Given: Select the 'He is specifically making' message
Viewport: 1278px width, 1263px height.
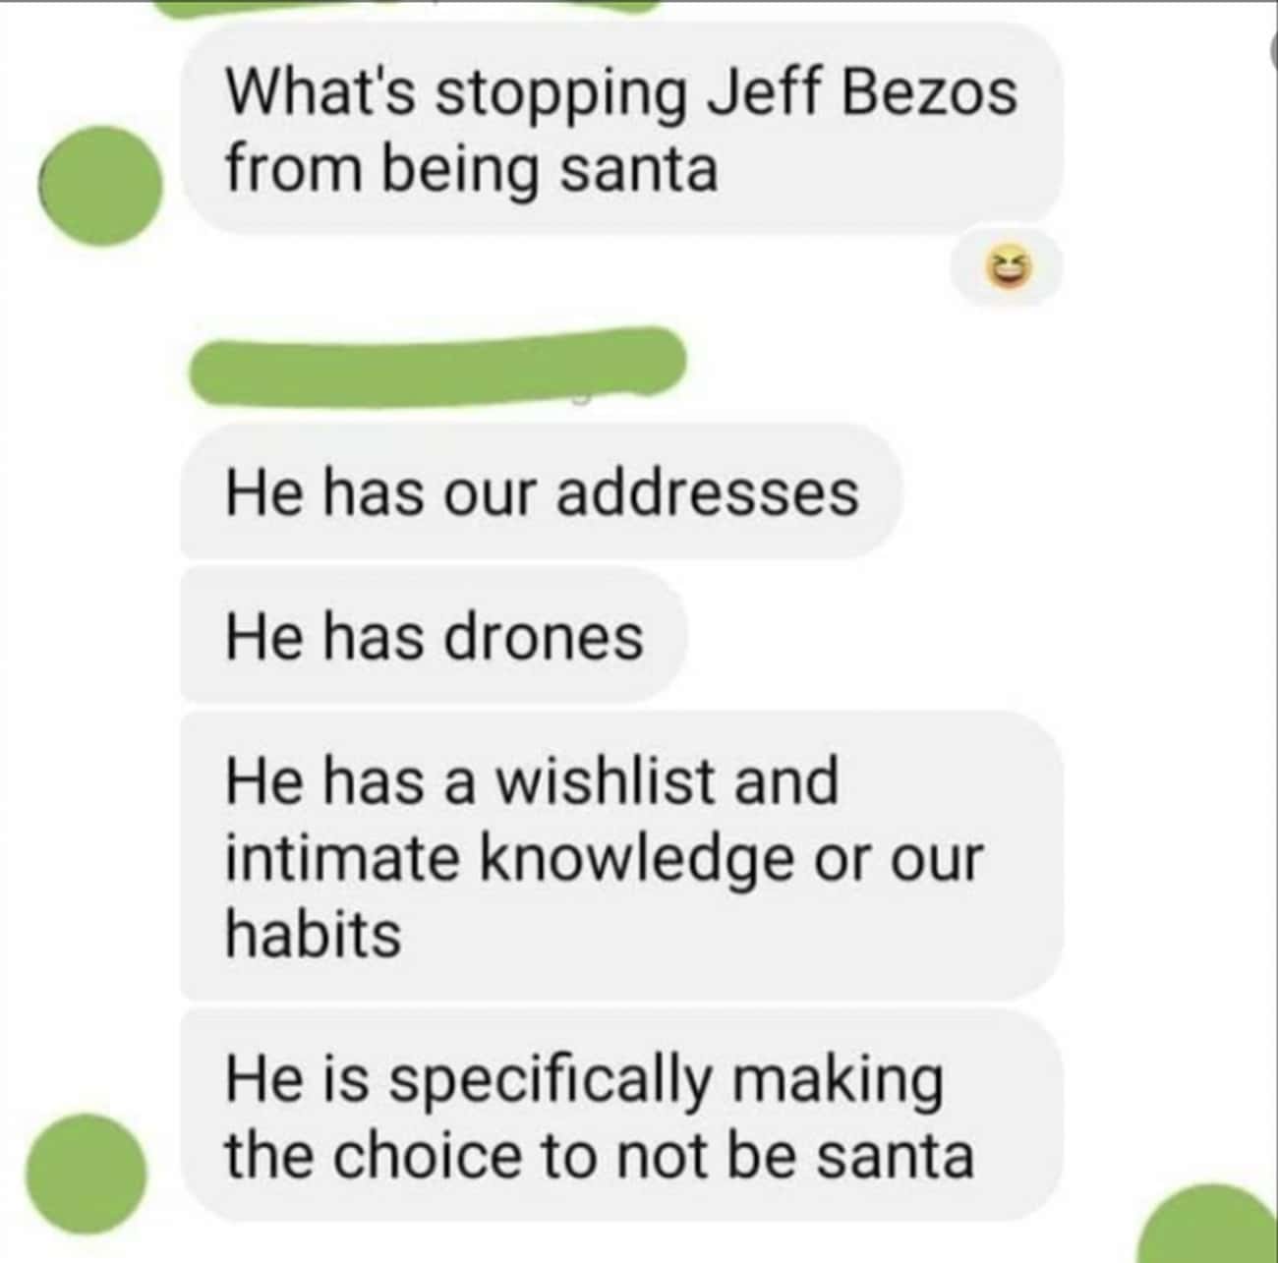Looking at the screenshot, I should (x=621, y=1116).
